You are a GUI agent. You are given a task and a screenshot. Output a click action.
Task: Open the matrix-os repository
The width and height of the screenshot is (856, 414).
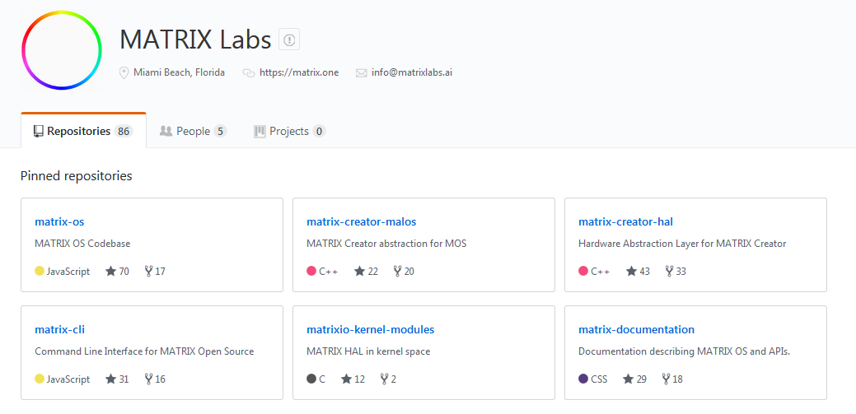coord(59,222)
